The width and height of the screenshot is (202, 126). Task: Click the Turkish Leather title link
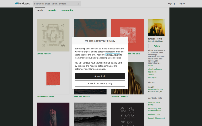coord(119,97)
